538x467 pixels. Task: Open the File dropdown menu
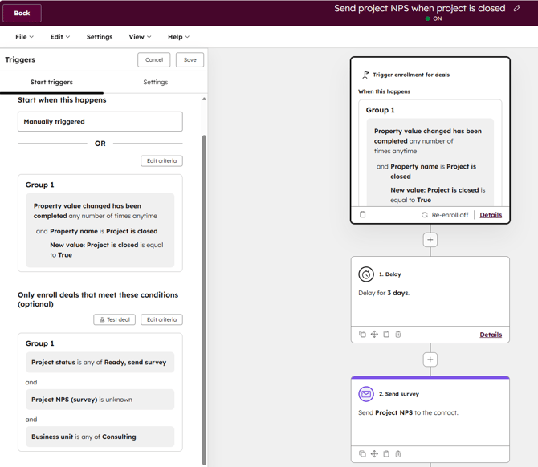pos(24,37)
